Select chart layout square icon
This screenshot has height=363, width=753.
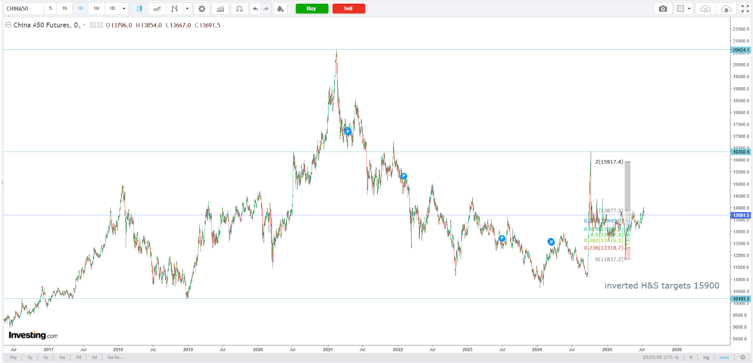[x=680, y=8]
